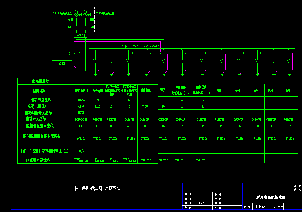Select the note 注:虚框内为二期,本期不上

(98, 188)
